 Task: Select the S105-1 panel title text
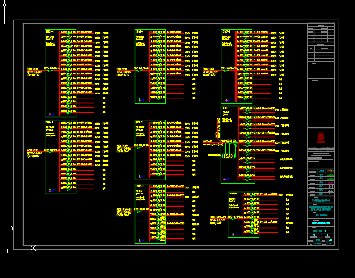point(49,122)
